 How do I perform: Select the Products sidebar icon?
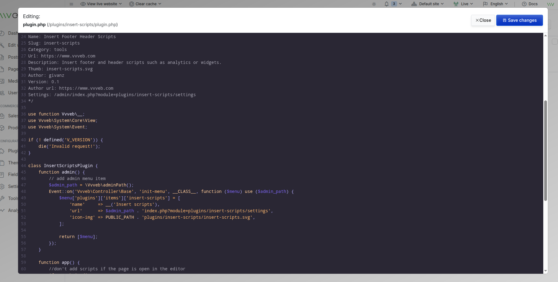pos(9,127)
